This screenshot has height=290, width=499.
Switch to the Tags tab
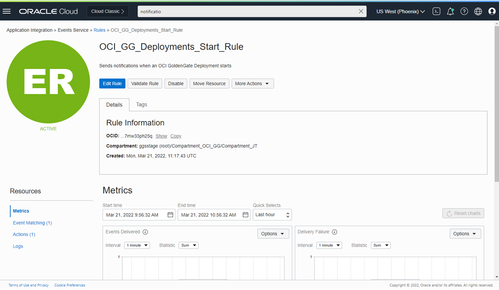click(142, 105)
